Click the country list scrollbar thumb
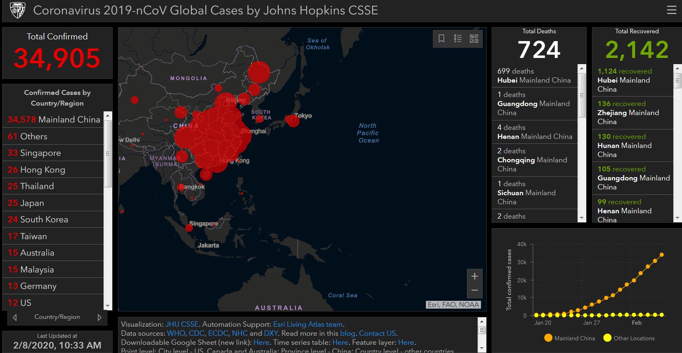The width and height of the screenshot is (682, 353). click(108, 154)
